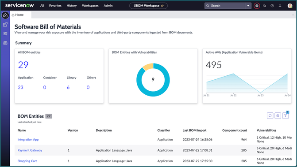
Task: Open the Home icon in left sidebar
Action: (5, 15)
